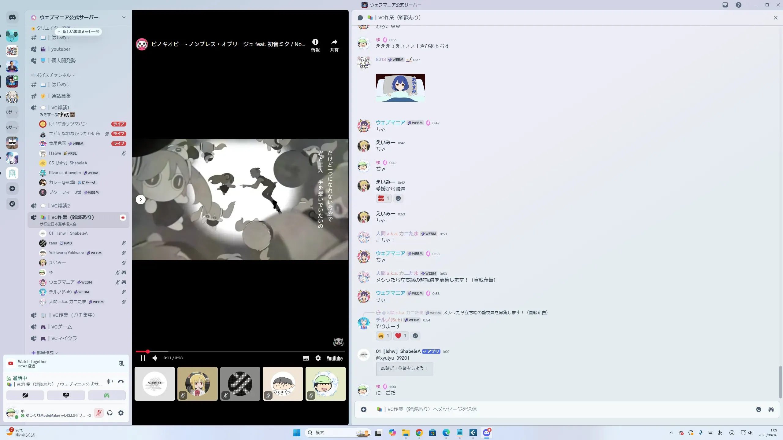The width and height of the screenshot is (783, 440).
Task: Open the VC雑談2 voice channel
Action: (x=61, y=206)
